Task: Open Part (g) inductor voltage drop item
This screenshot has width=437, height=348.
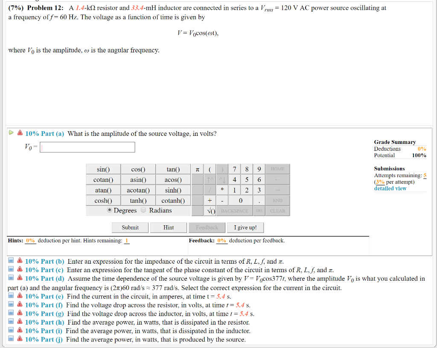Action: 11,313
